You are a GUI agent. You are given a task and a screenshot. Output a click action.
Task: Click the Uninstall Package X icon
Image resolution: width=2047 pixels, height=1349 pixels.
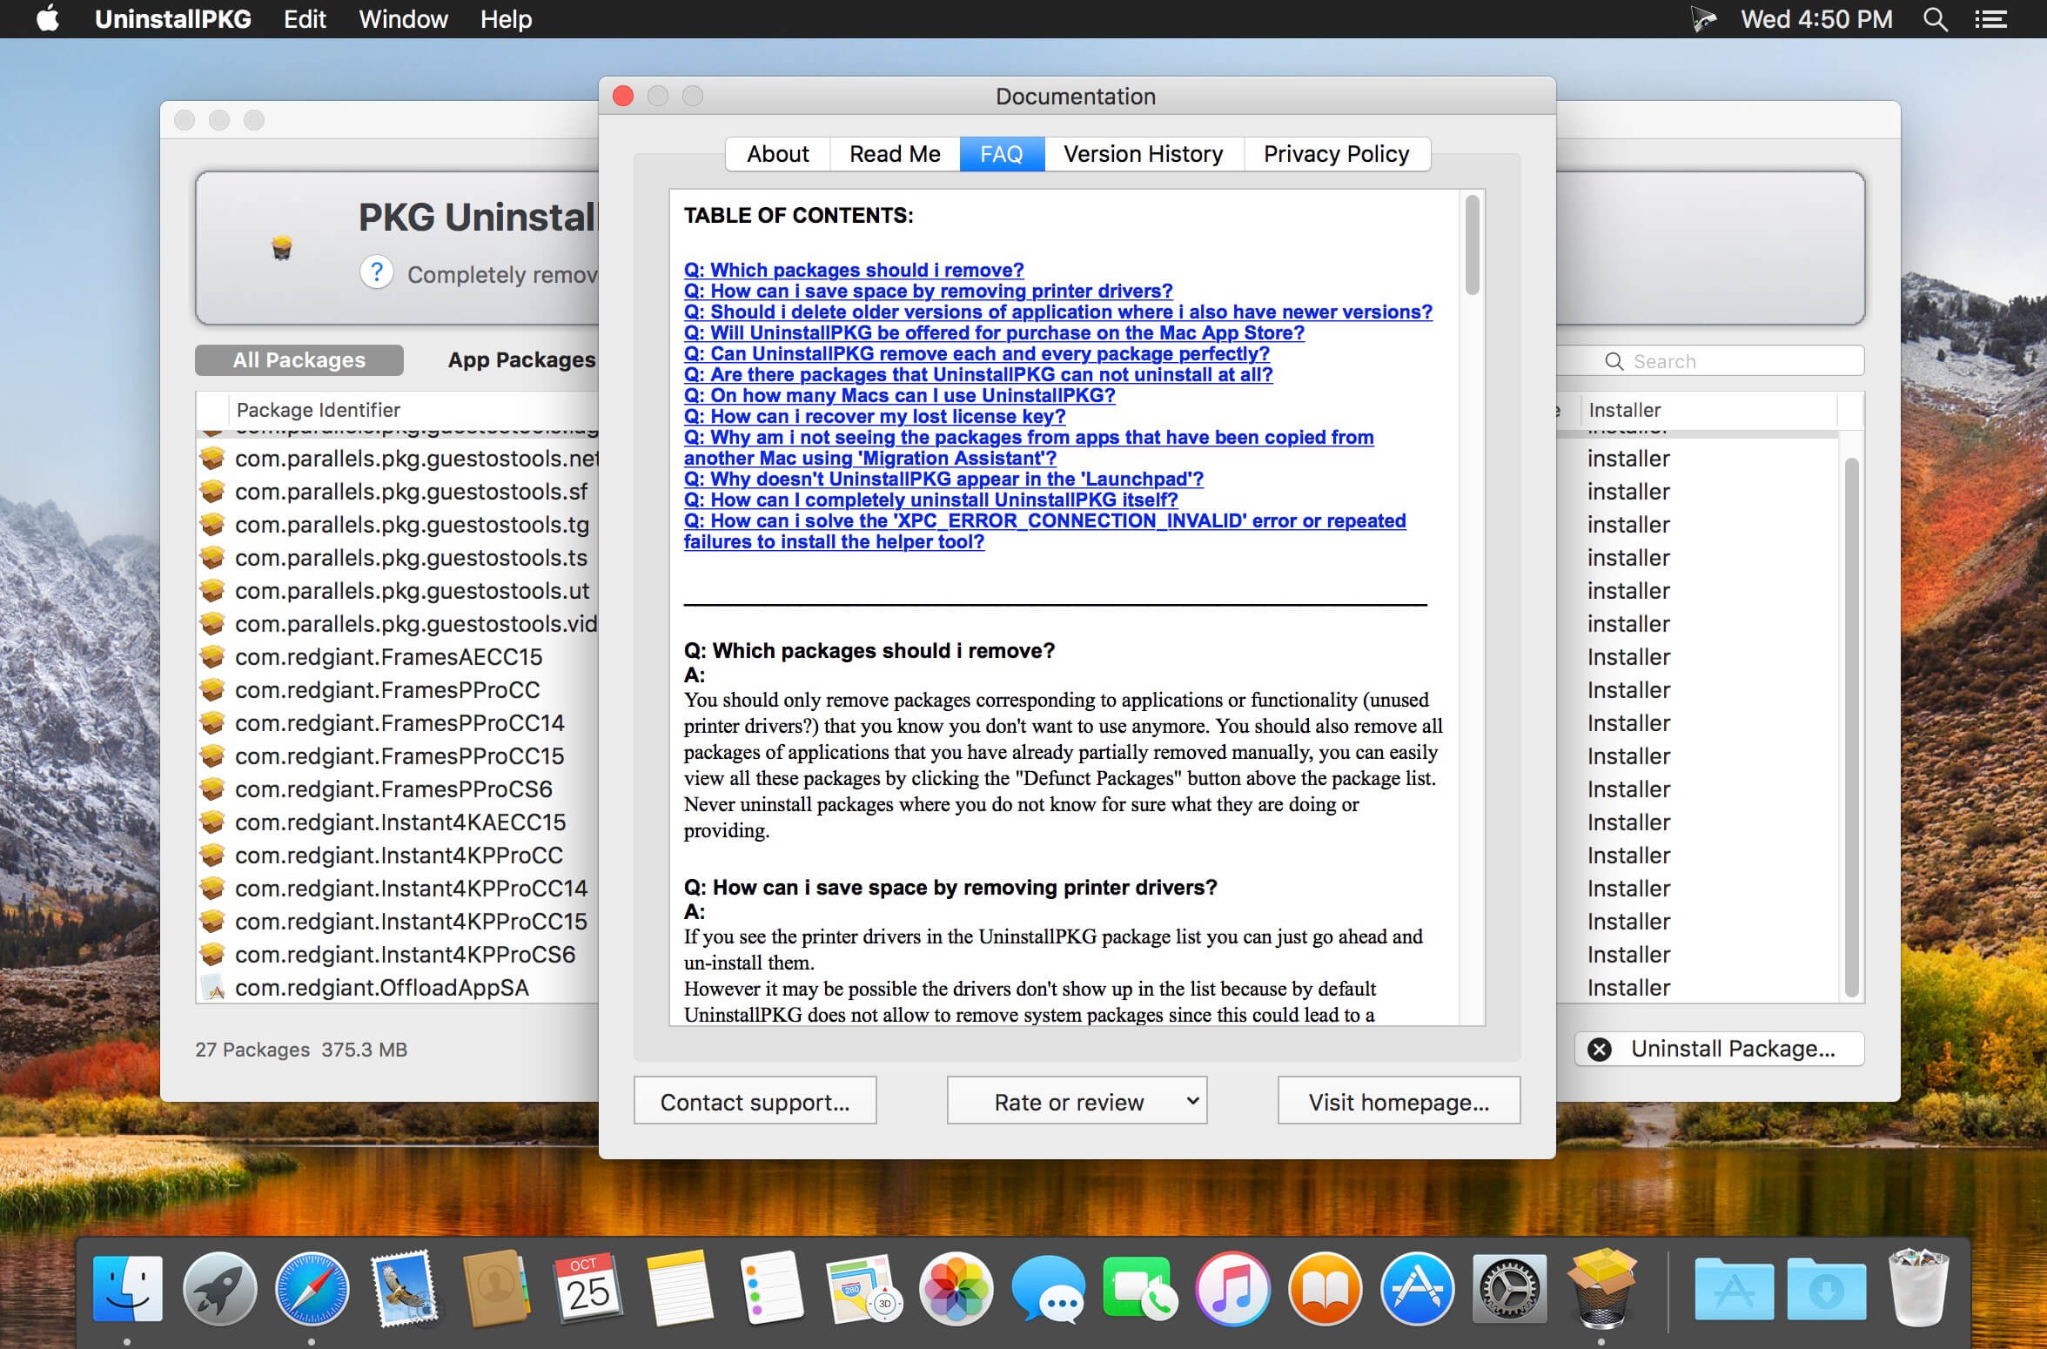pos(1600,1050)
